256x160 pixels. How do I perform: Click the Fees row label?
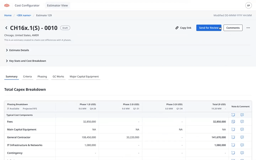pyautogui.click(x=10, y=122)
